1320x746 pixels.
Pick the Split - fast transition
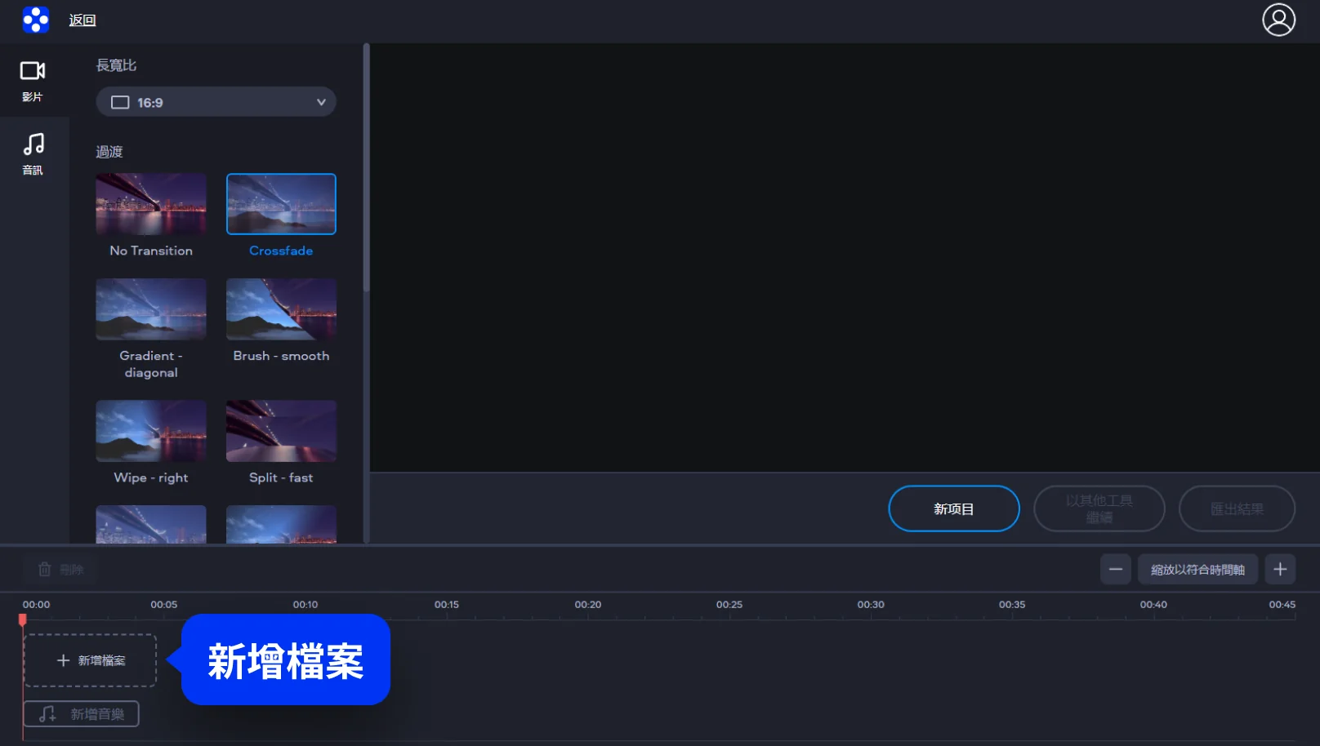point(281,431)
